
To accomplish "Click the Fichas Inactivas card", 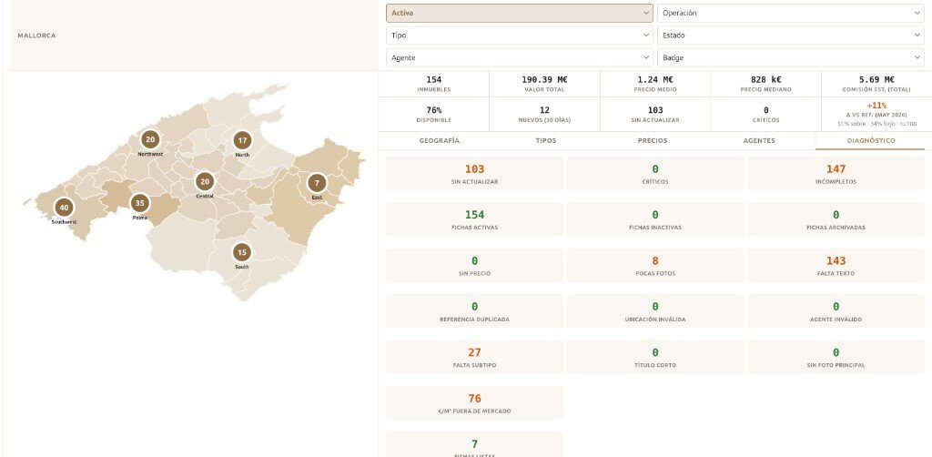I will (655, 219).
